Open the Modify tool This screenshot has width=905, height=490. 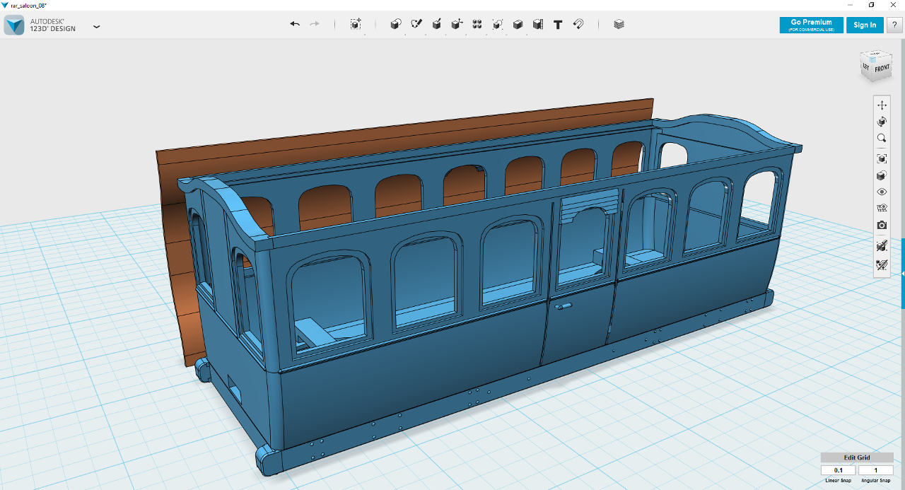click(457, 24)
